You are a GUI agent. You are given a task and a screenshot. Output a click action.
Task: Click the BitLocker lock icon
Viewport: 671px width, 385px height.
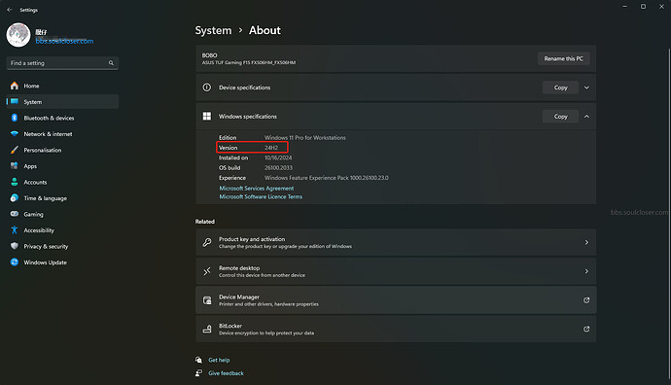click(207, 329)
